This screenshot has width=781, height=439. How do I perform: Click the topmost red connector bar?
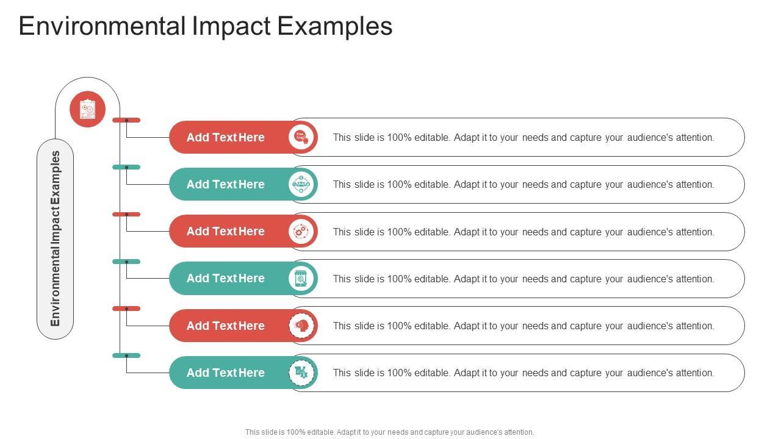(x=126, y=120)
